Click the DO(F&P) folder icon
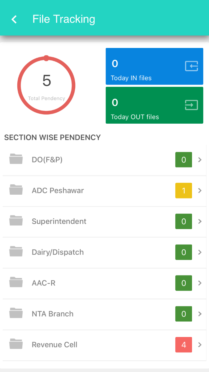This screenshot has height=372, width=209. [x=16, y=159]
